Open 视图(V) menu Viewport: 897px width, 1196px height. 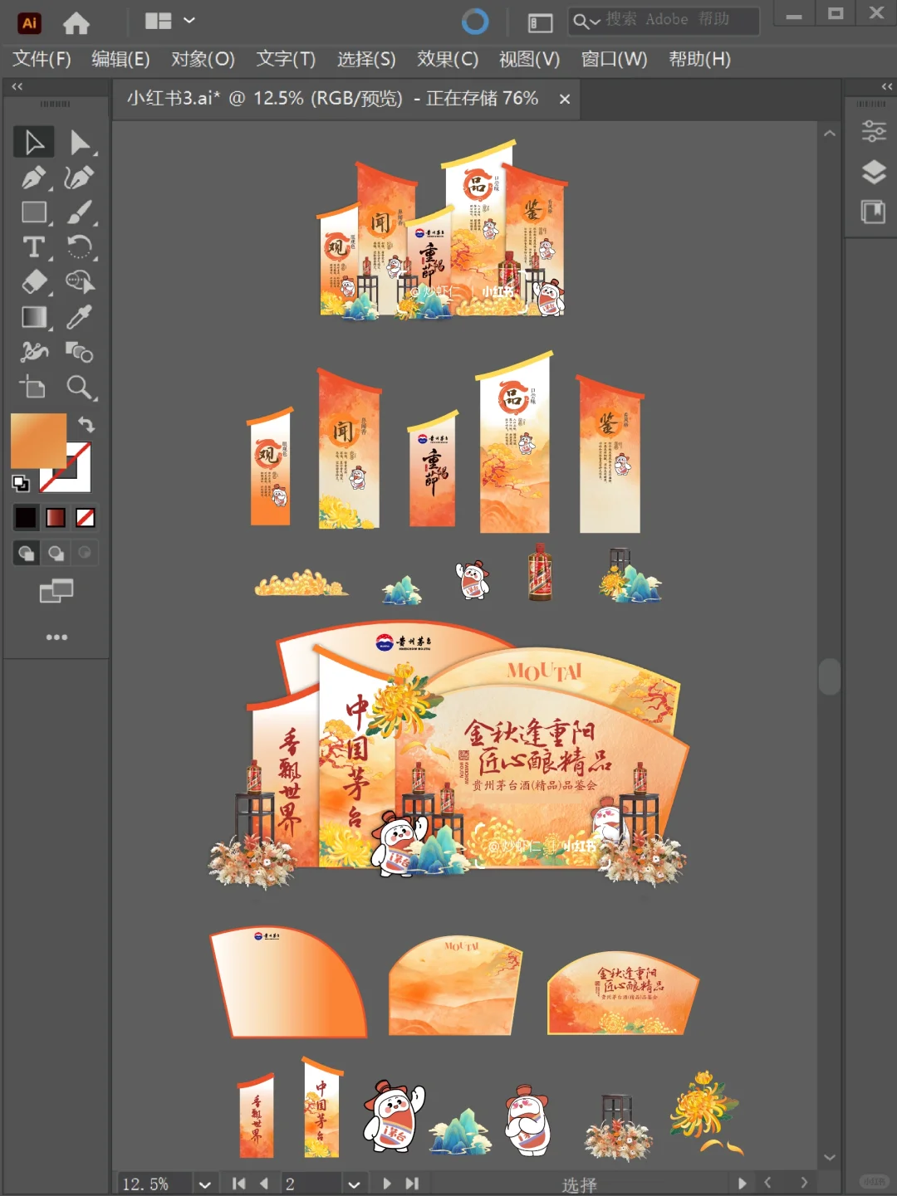(529, 59)
